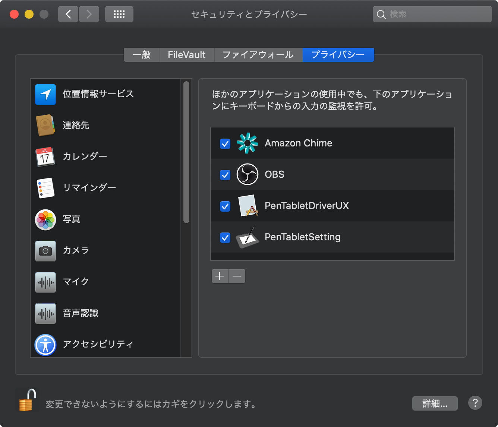Click the PenTabletSetting tablet icon
498x427 pixels.
(x=248, y=237)
